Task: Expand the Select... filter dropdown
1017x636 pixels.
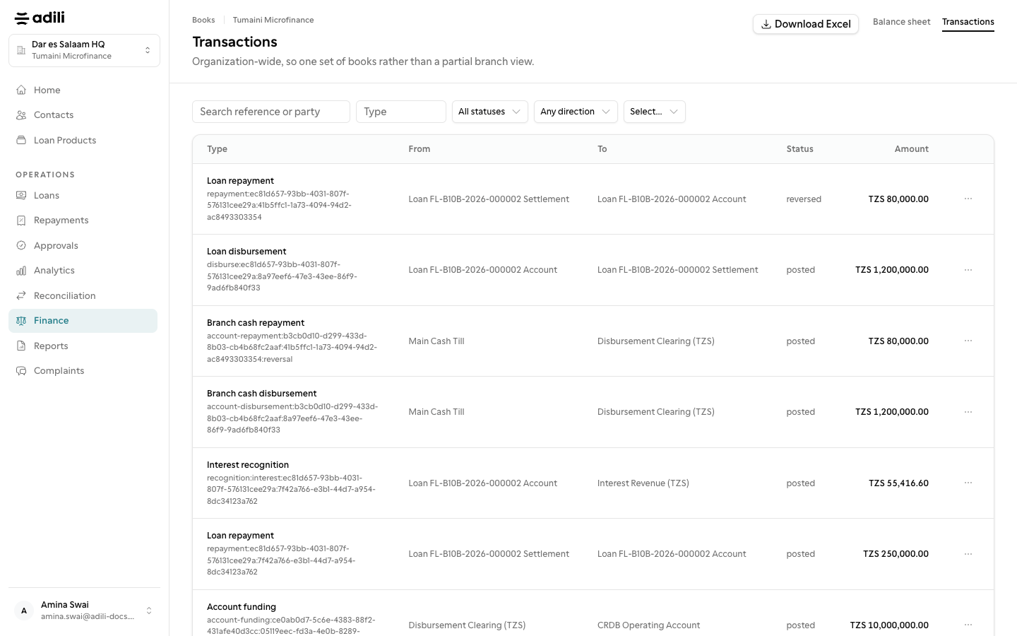Action: 654,112
